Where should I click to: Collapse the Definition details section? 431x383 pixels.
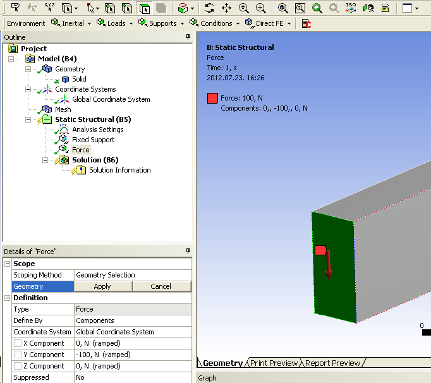point(8,298)
